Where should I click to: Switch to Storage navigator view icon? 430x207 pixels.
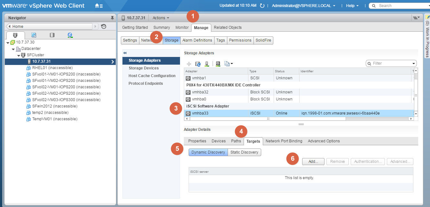click(52, 35)
